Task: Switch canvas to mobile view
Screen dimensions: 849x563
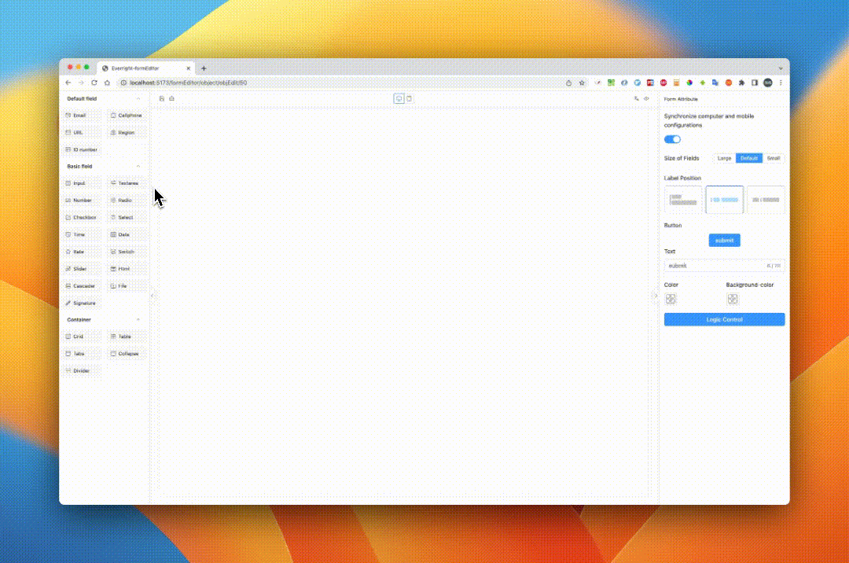Action: [x=410, y=98]
